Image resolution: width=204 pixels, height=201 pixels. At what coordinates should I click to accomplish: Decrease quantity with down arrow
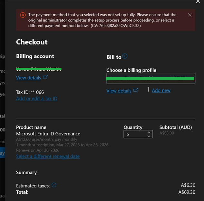coord(149,136)
